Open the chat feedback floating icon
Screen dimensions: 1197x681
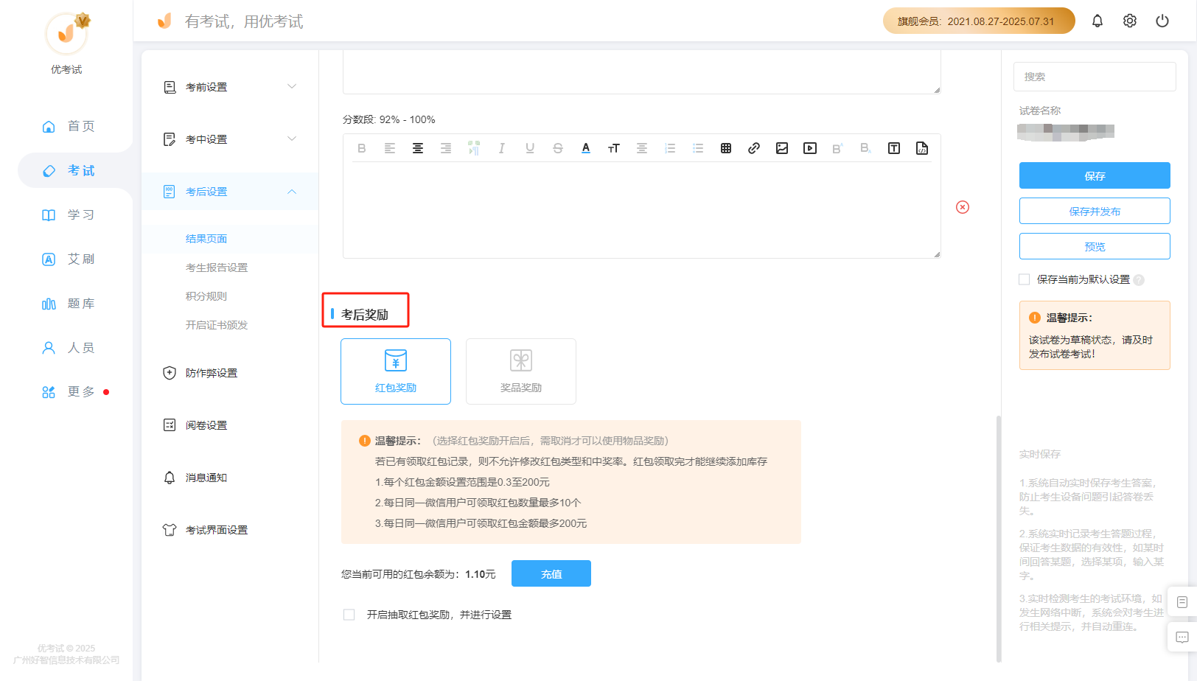coord(1182,638)
